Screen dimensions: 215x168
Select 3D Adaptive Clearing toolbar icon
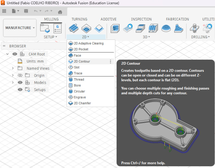click(115, 28)
